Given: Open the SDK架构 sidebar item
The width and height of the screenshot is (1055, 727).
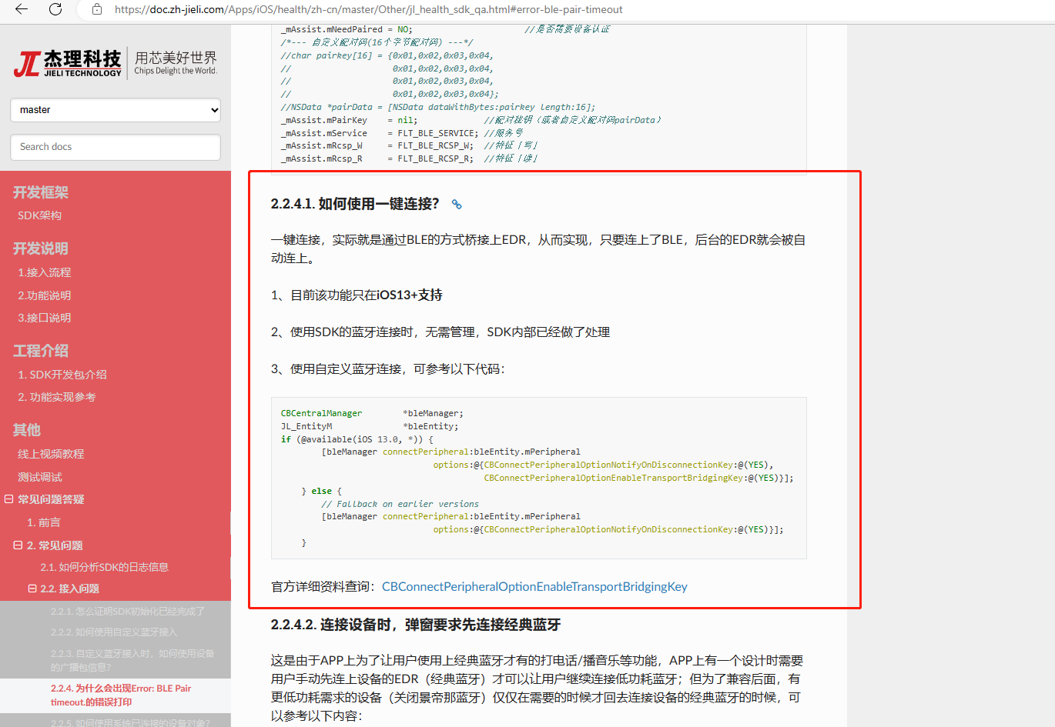Looking at the screenshot, I should [x=40, y=215].
